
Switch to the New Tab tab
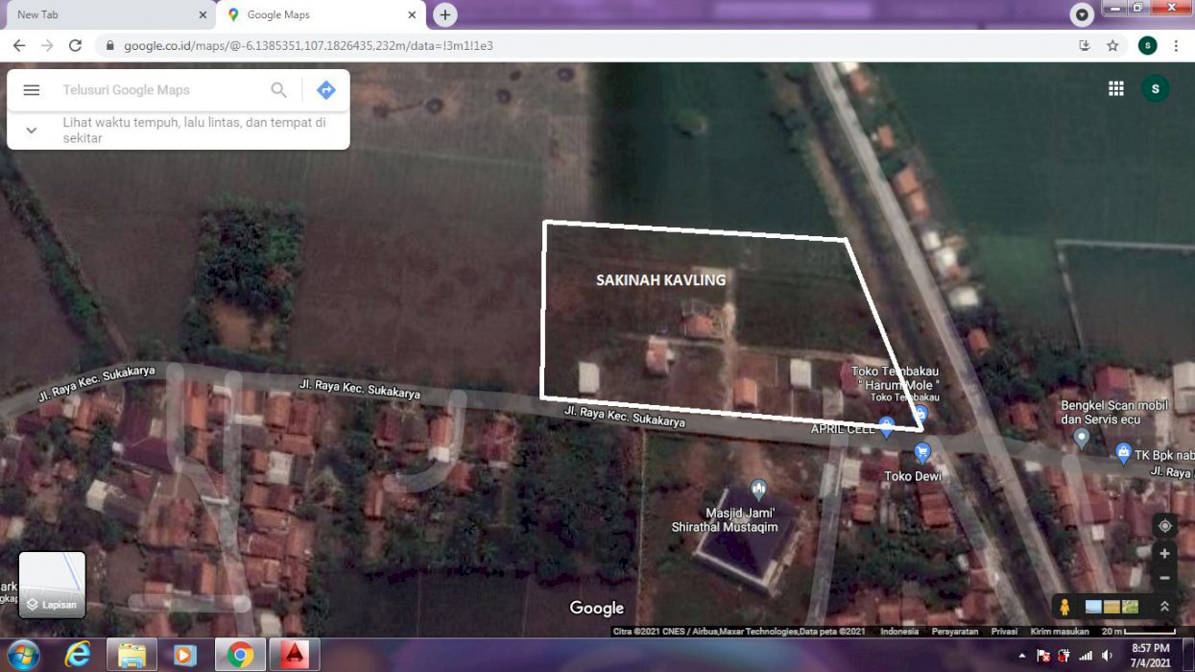[106, 14]
